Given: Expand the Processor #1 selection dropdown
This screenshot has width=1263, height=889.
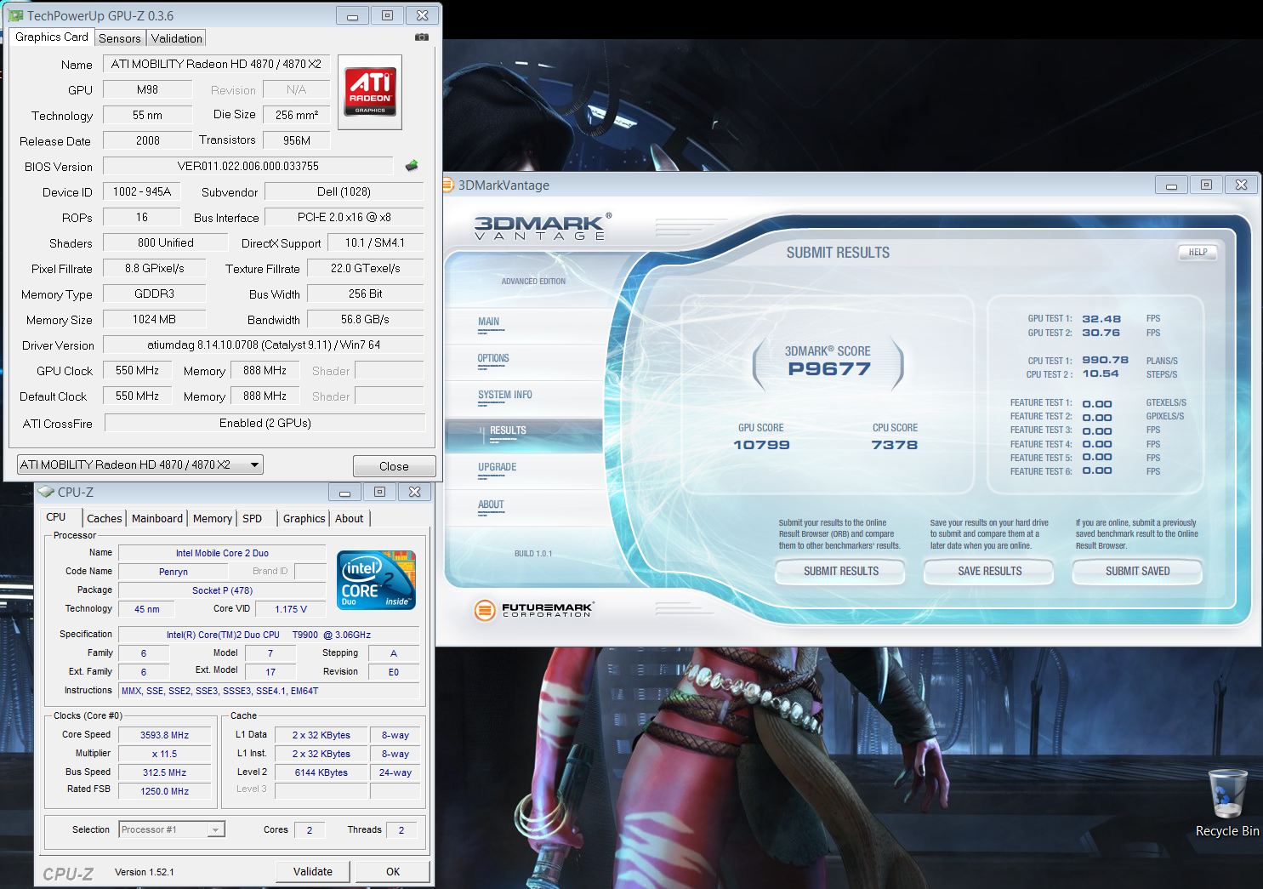Looking at the screenshot, I should [x=172, y=829].
